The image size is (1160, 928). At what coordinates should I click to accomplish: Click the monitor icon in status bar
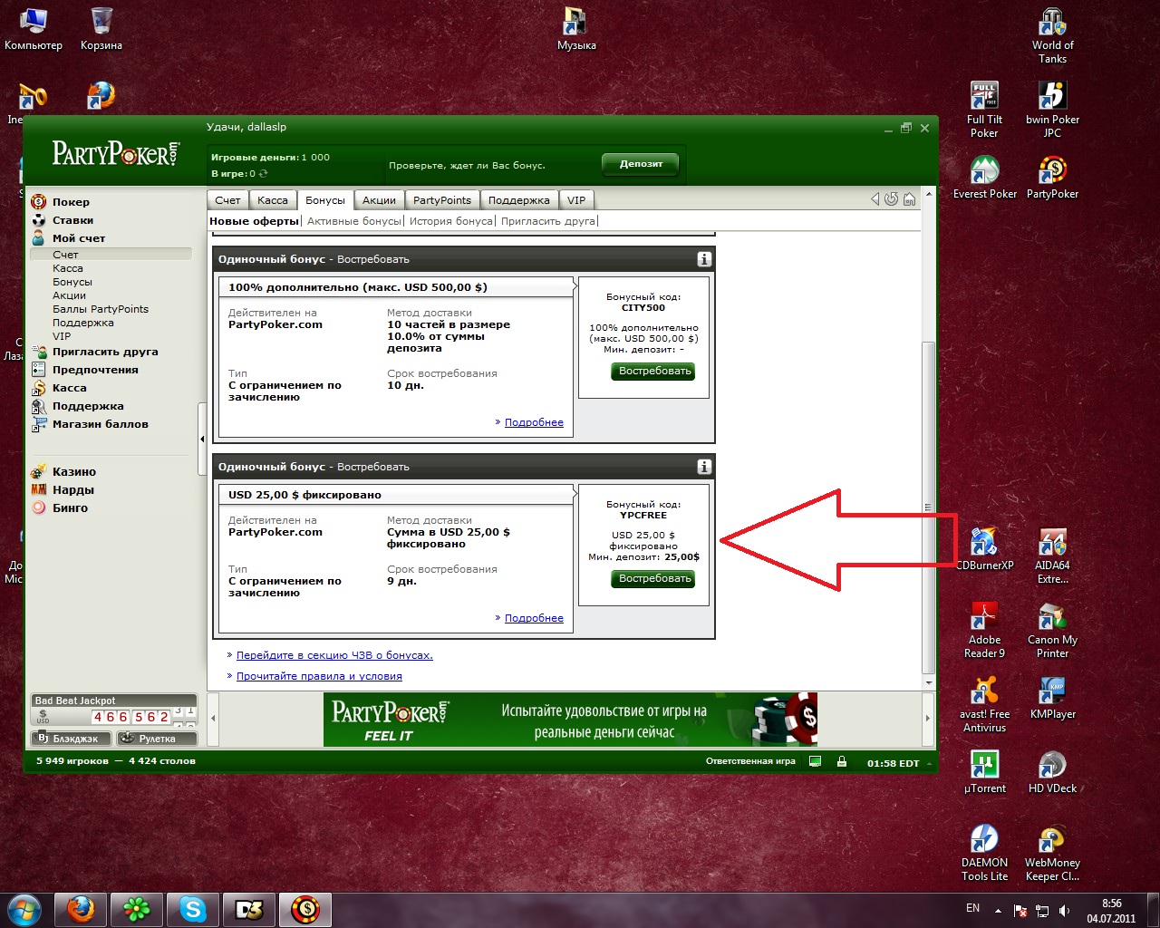pyautogui.click(x=816, y=761)
